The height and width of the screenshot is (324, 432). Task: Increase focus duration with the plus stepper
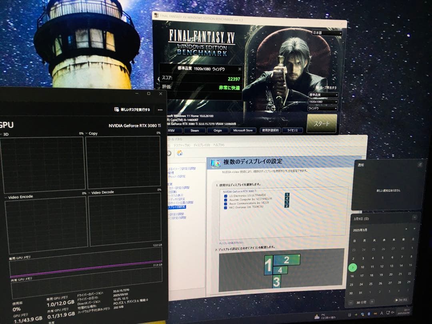[x=372, y=302]
